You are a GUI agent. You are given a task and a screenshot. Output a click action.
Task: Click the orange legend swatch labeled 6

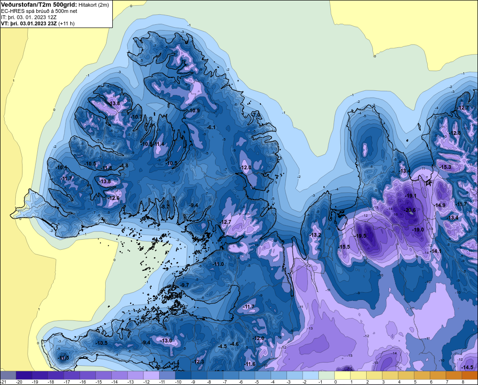tap(438, 375)
